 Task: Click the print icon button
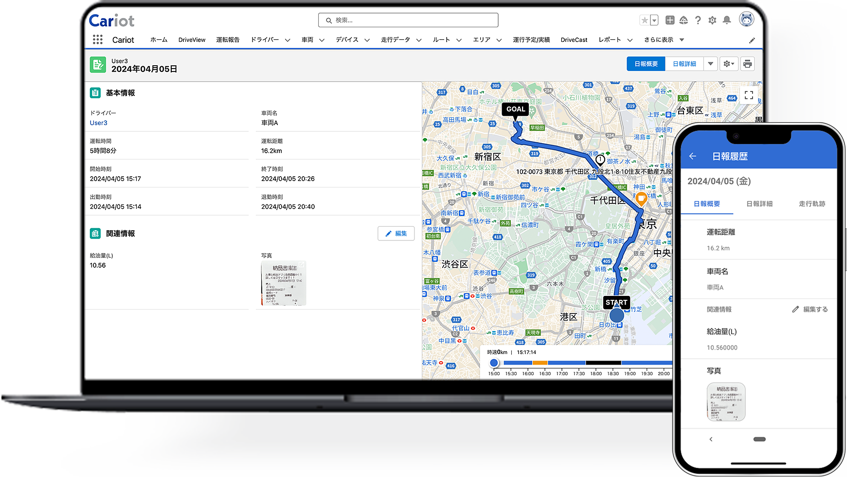[748, 64]
